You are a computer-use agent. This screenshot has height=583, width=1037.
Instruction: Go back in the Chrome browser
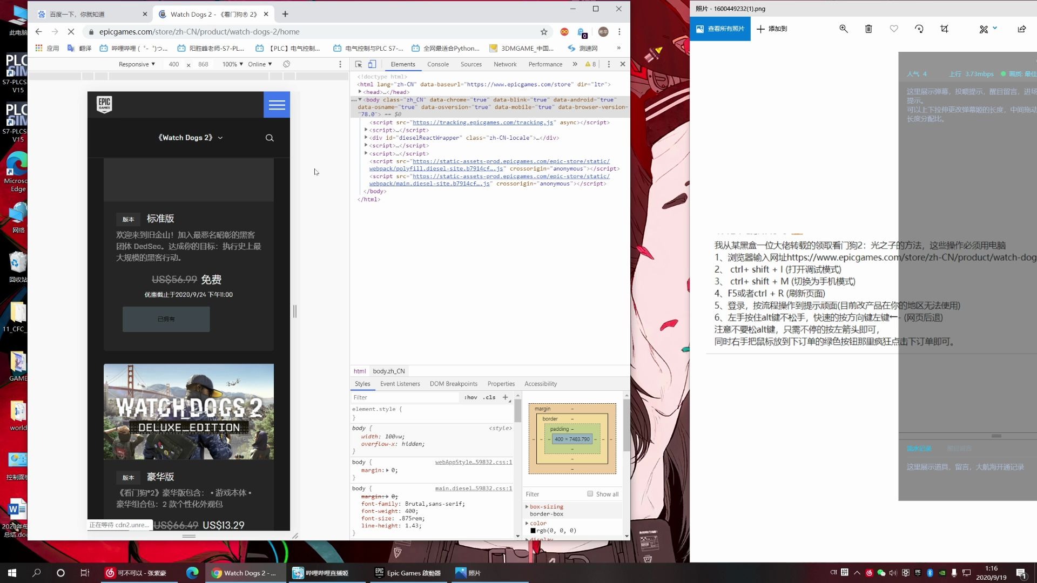(38, 32)
